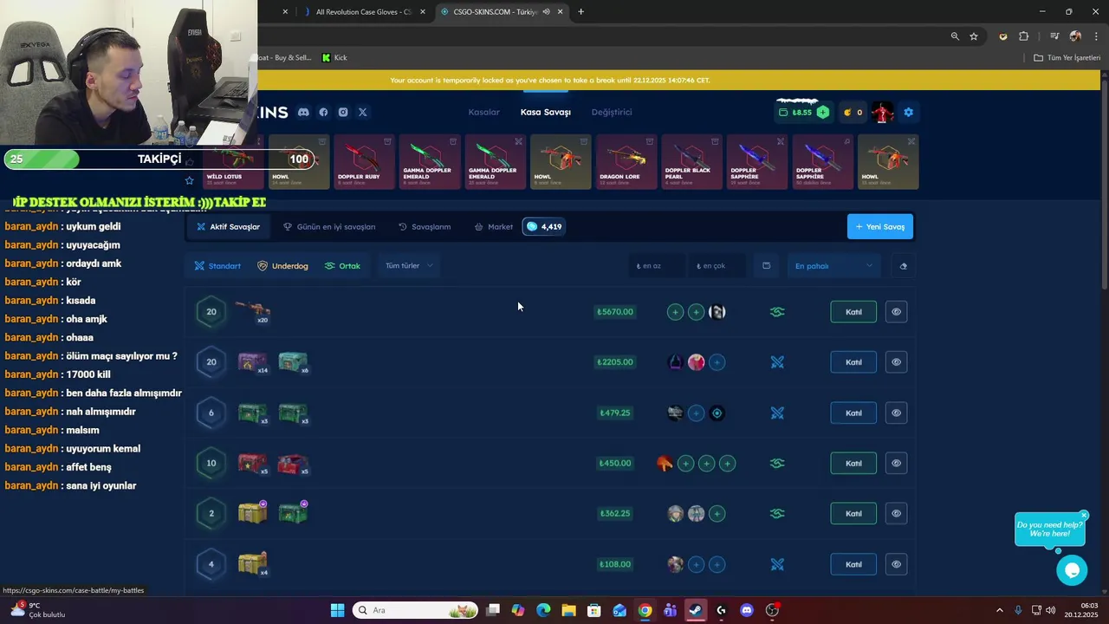The width and height of the screenshot is (1109, 624).
Task: Click the Doppler Ruby drop card
Action: (364, 162)
